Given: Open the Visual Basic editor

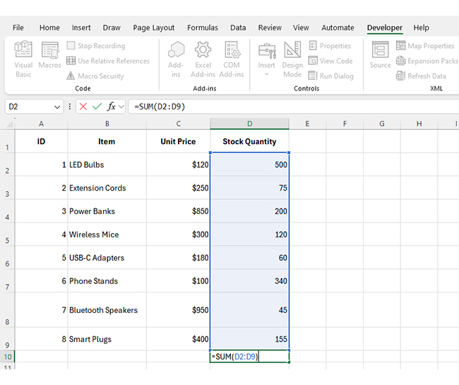Looking at the screenshot, I should coord(23,59).
